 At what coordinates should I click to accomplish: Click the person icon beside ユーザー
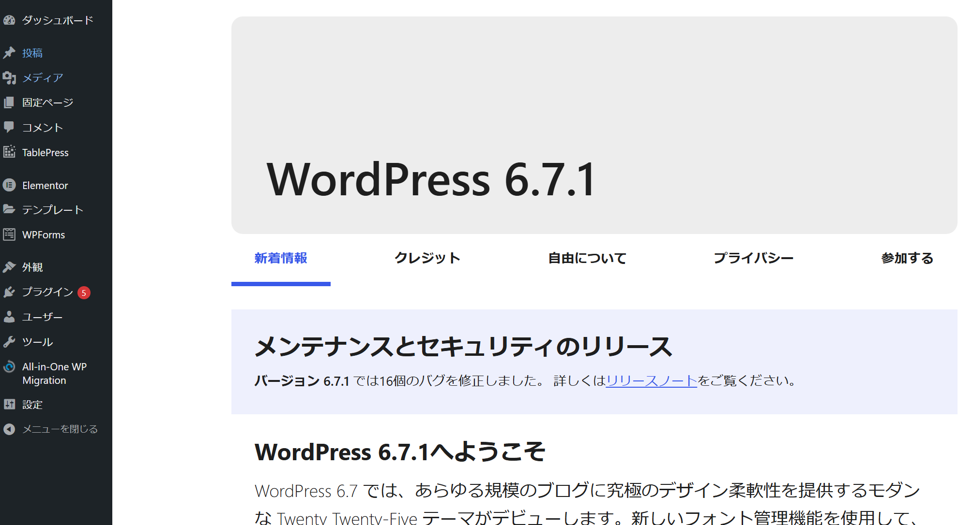click(x=9, y=317)
